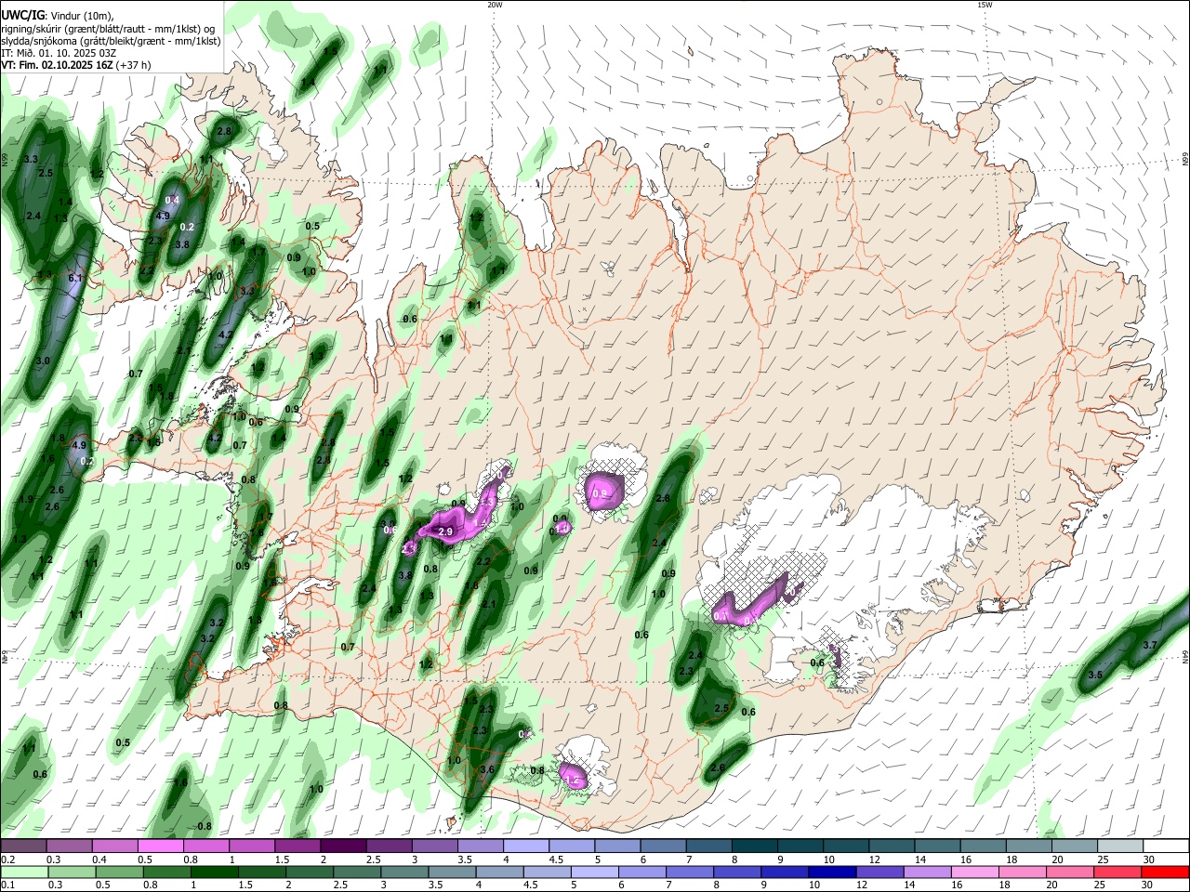Select magenta snow swatch between 0.5 and 0.8

click(160, 846)
